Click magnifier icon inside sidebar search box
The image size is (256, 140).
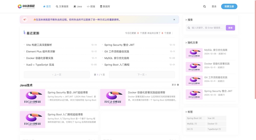189,28
